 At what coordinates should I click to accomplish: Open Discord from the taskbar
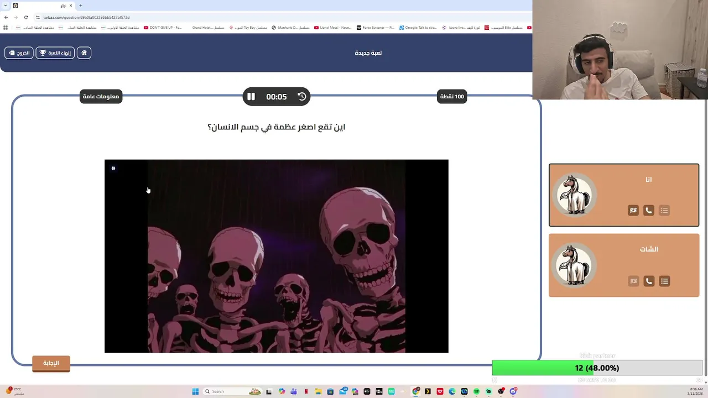coord(513,391)
